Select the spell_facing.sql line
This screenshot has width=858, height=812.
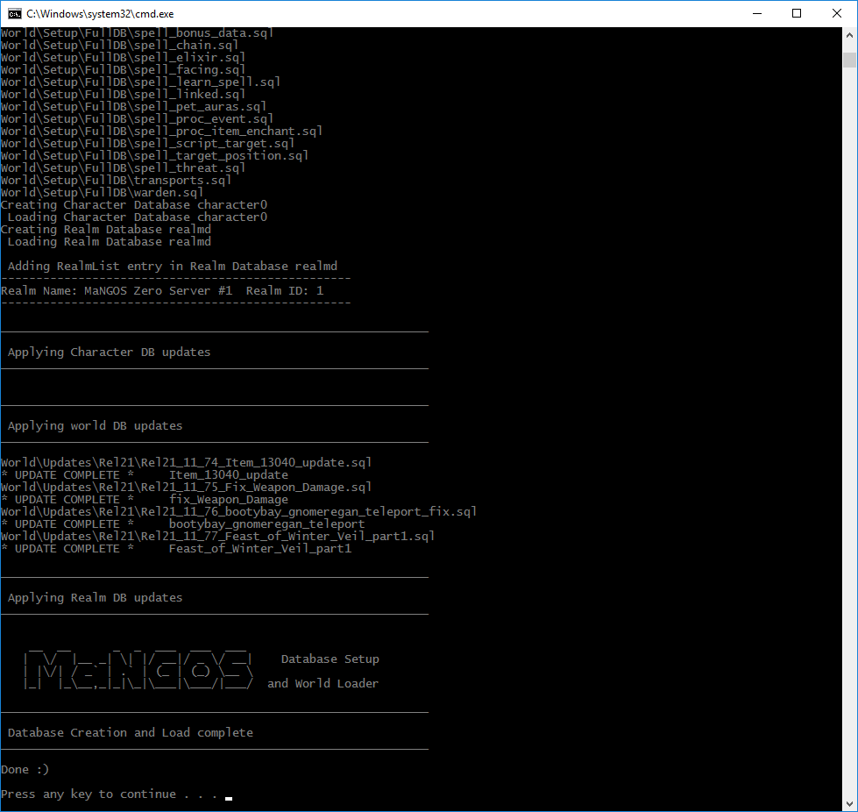(123, 70)
